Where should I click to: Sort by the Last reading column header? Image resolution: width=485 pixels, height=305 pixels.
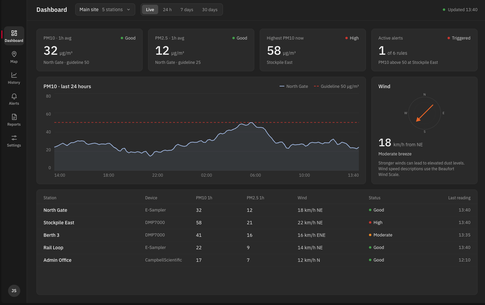(459, 198)
